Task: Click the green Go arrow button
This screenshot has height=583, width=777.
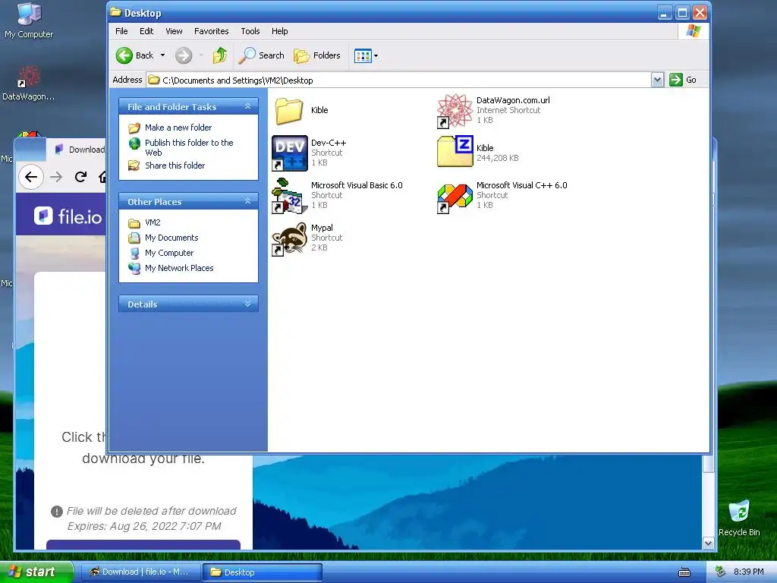Action: 676,80
